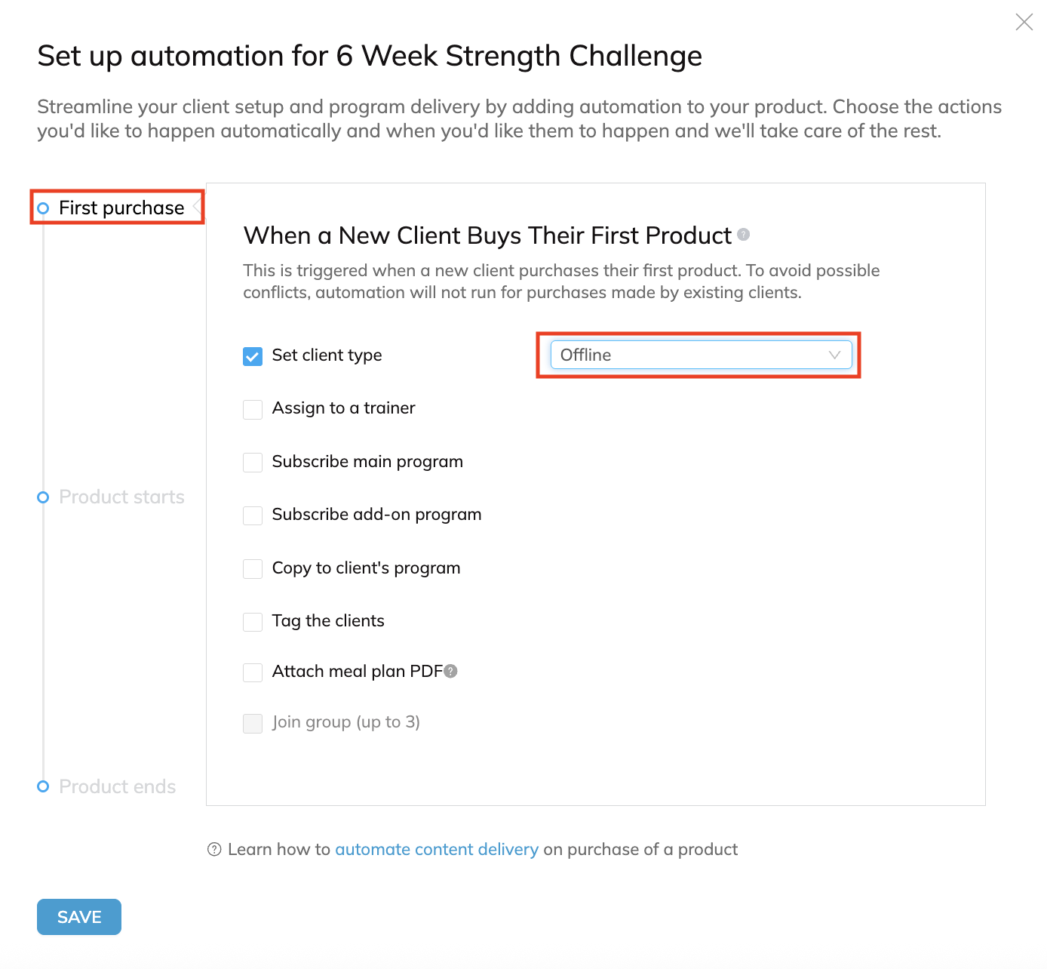1047x969 pixels.
Task: Click help icon beside first product heading
Action: pos(744,235)
